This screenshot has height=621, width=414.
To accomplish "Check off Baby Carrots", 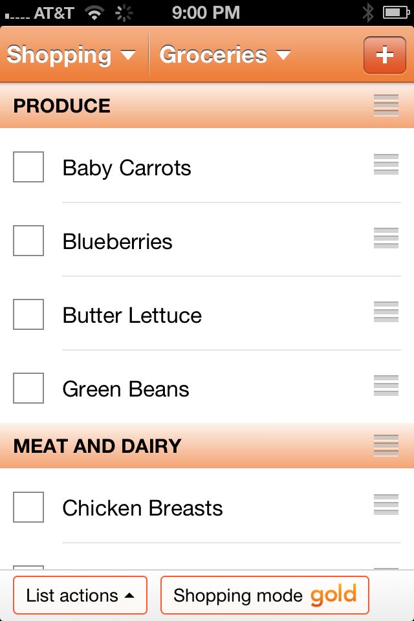I will (x=28, y=167).
